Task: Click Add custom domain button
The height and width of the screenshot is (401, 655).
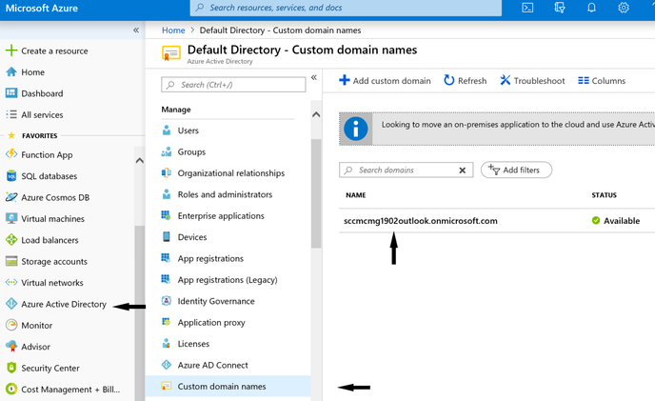Action: pyautogui.click(x=385, y=80)
